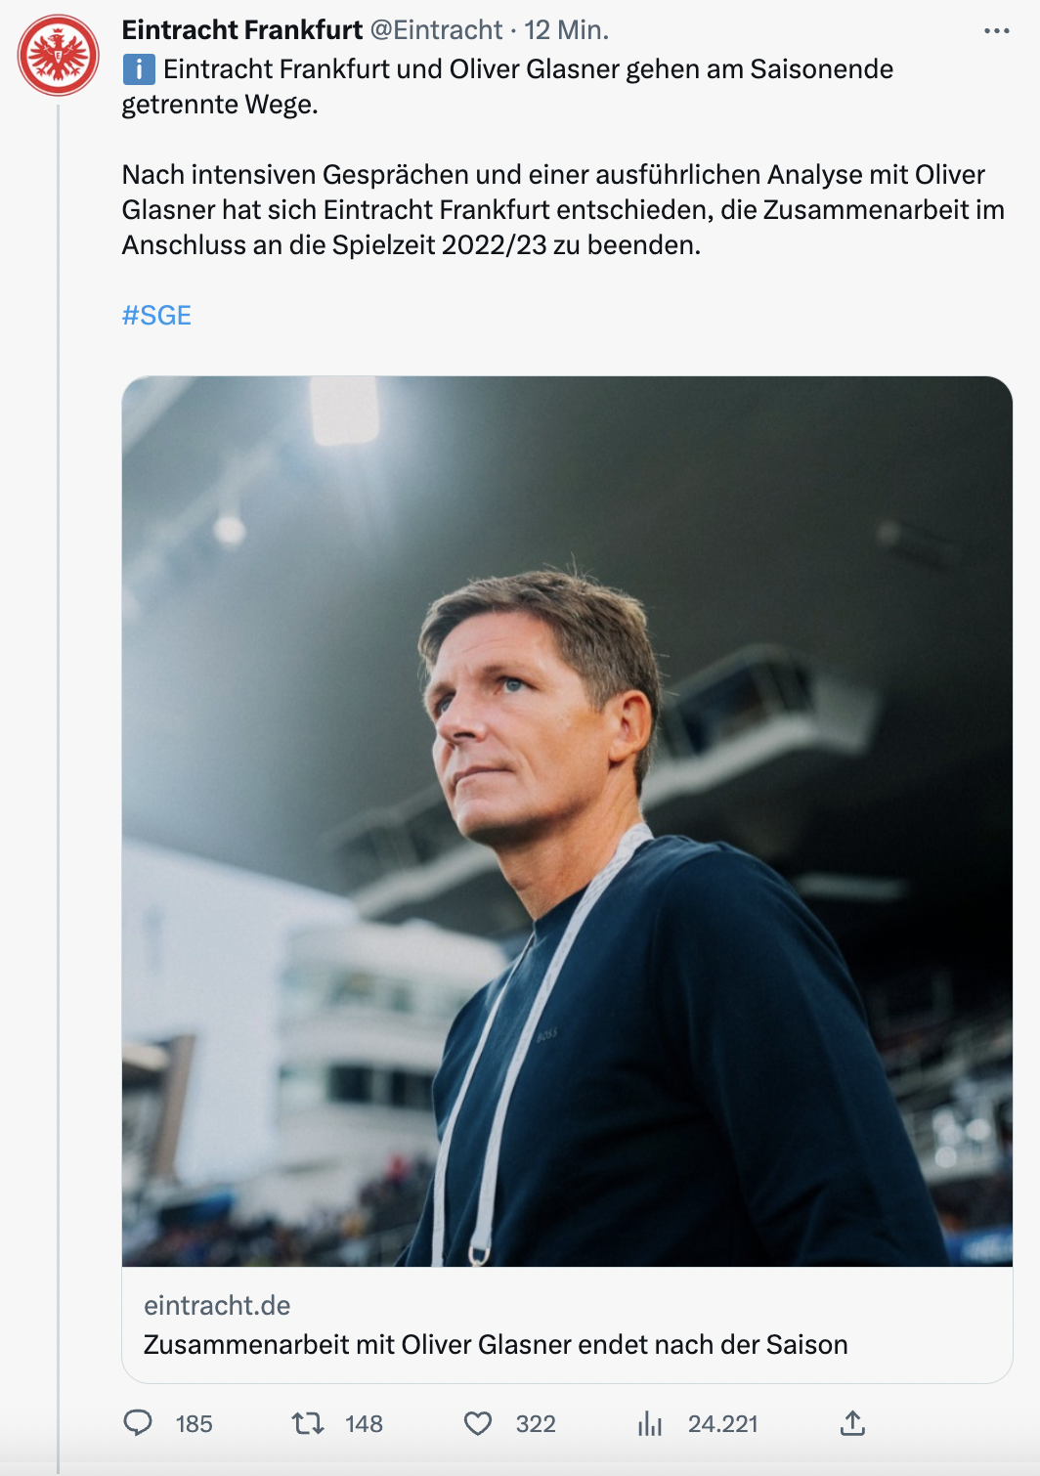1040x1476 pixels.
Task: Click the 24.221 views count
Action: 722,1424
